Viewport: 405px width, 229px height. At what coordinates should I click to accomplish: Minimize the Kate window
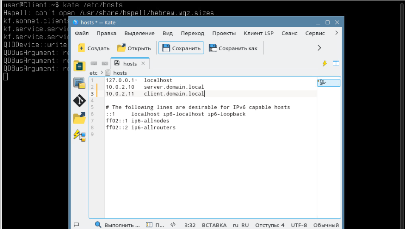click(x=318, y=23)
